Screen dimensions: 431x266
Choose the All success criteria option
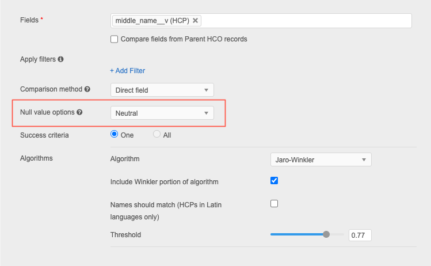point(157,135)
